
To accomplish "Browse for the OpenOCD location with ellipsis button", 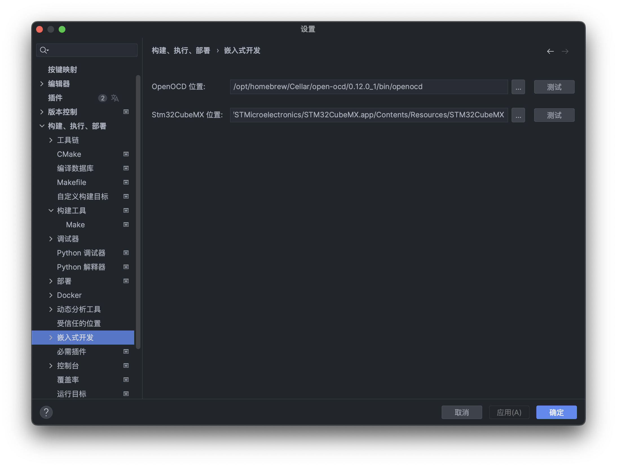I will click(518, 87).
